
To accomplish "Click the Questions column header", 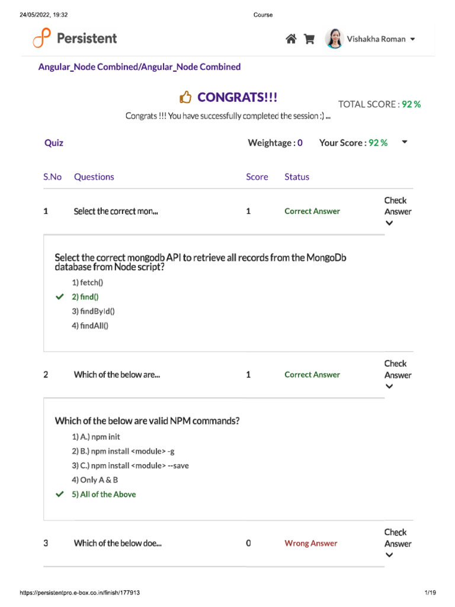I will tap(94, 177).
